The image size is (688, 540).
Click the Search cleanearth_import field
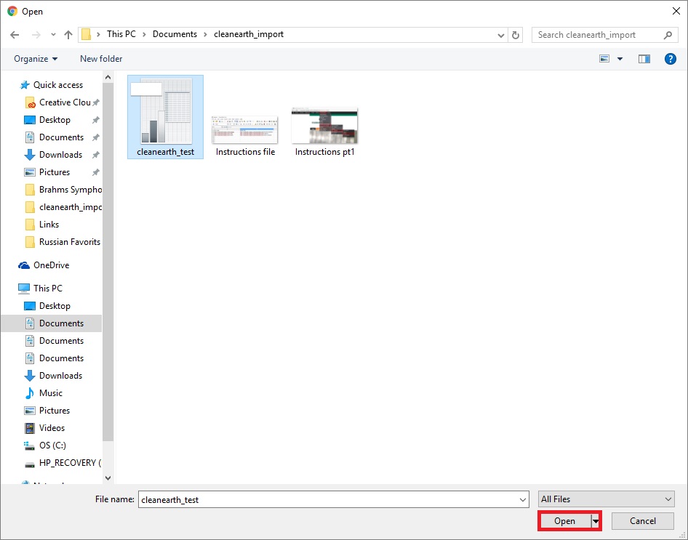click(604, 35)
